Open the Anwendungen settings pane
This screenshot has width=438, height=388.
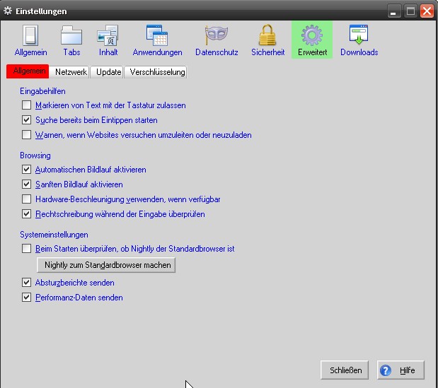click(157, 40)
